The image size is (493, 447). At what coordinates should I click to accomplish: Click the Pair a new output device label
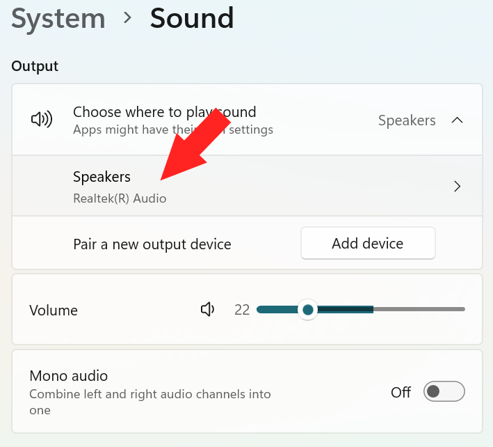(152, 244)
